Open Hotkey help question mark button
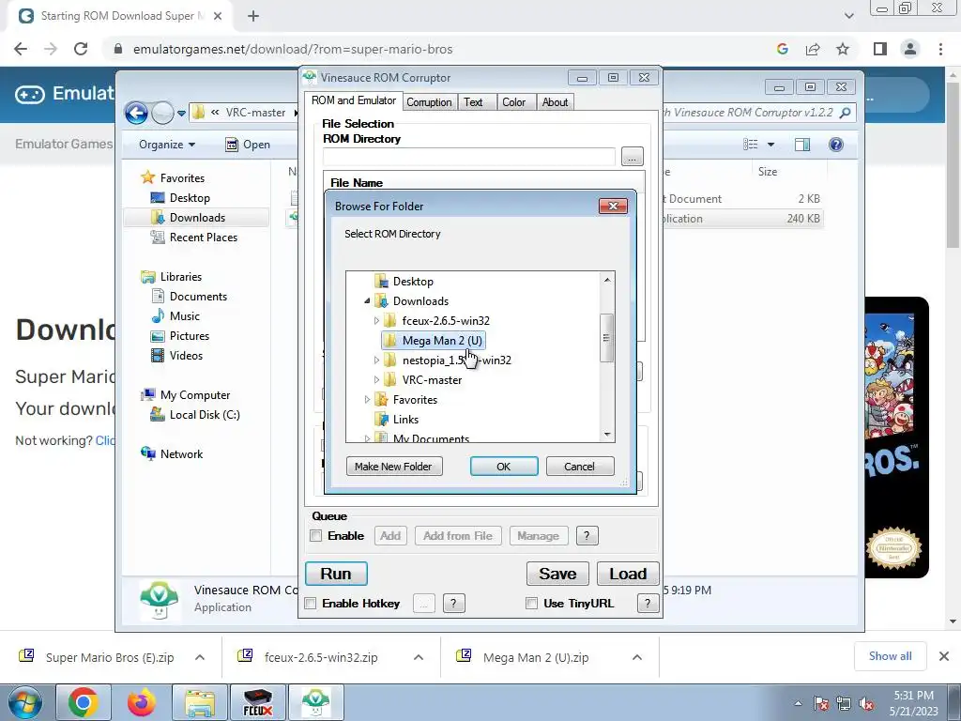Screen dimensions: 961x721 (x=453, y=604)
